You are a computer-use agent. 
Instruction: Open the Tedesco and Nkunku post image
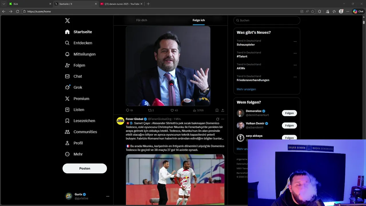[x=175, y=179]
